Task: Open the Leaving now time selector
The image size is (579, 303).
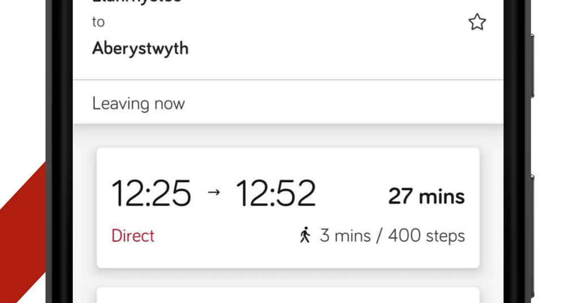Action: pos(288,102)
